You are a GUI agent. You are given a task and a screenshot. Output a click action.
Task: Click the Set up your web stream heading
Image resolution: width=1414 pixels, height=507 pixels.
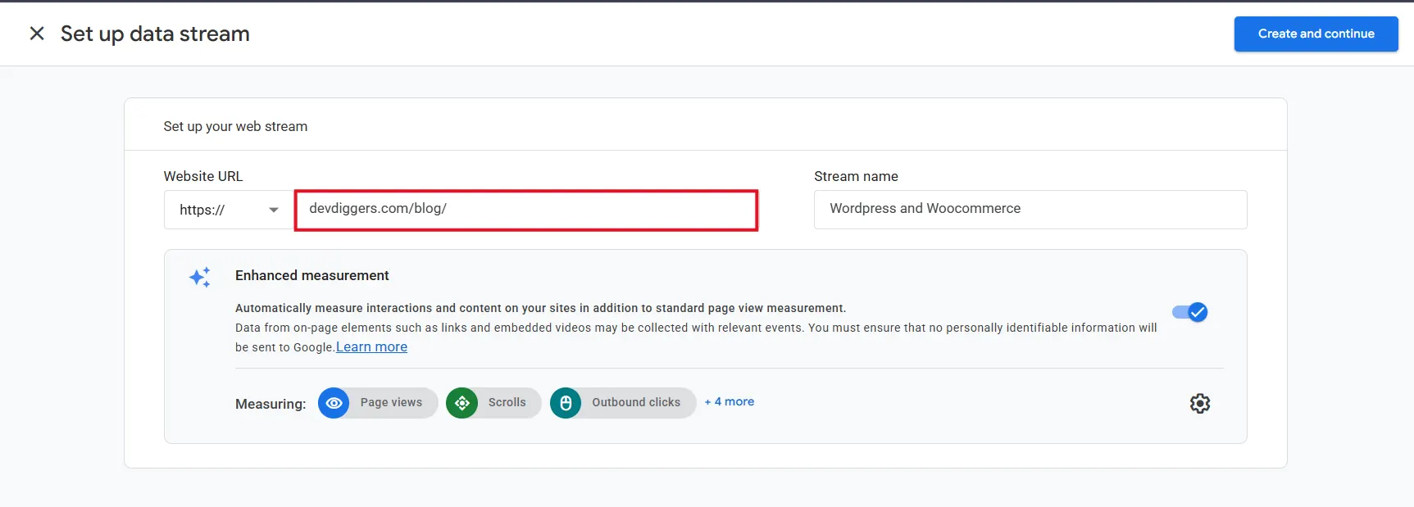click(235, 126)
